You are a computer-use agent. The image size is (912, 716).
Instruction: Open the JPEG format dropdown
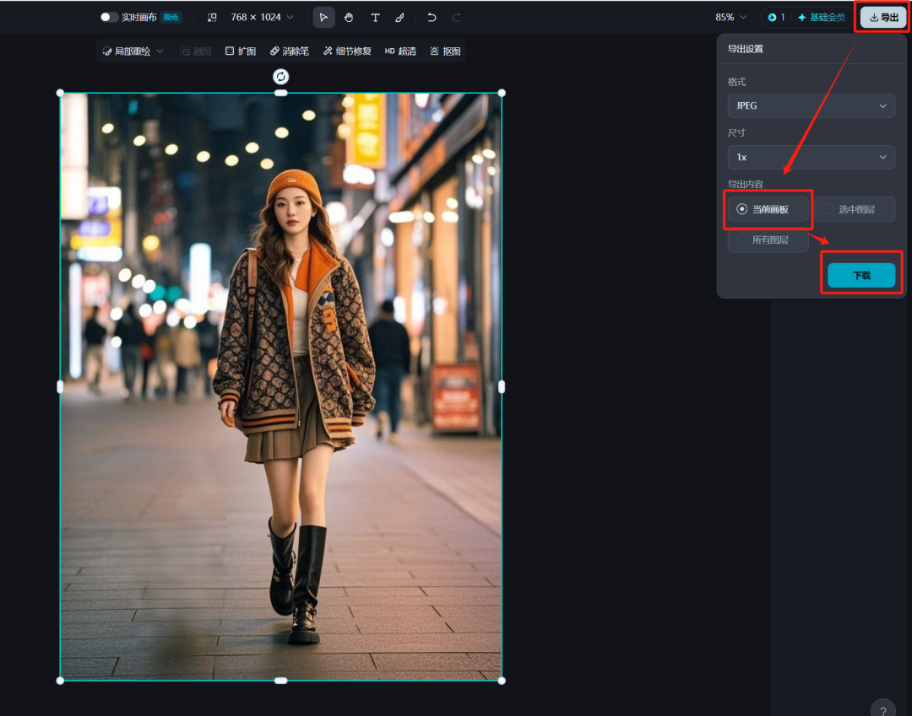(x=811, y=105)
